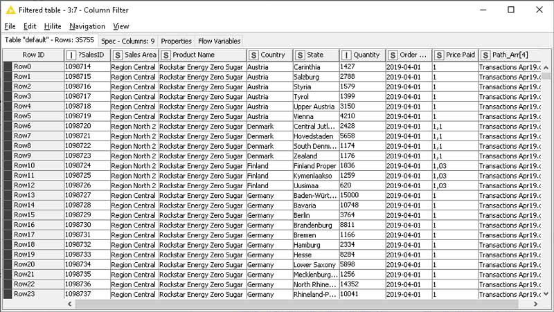Click the string type icon on the Price Paid column
This screenshot has height=312, width=554.
439,55
